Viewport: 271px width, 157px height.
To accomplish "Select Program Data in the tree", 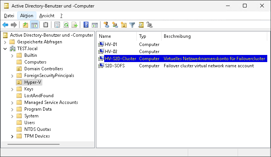I will click(x=38, y=109).
